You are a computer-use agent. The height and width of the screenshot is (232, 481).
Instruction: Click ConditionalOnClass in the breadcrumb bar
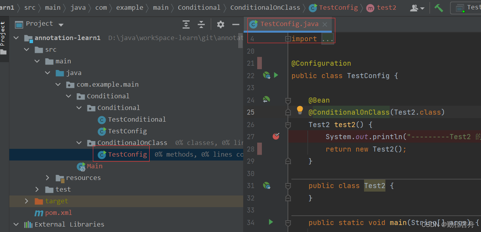[x=265, y=7]
